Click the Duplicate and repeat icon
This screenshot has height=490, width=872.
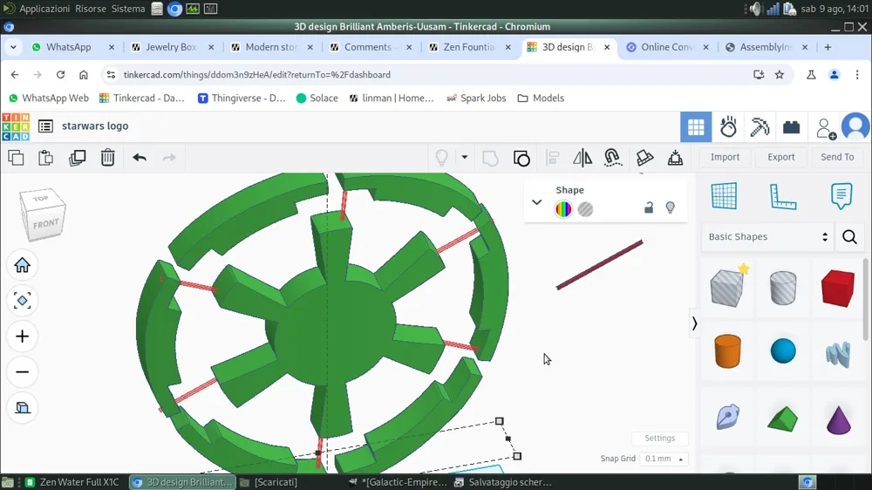(x=78, y=158)
